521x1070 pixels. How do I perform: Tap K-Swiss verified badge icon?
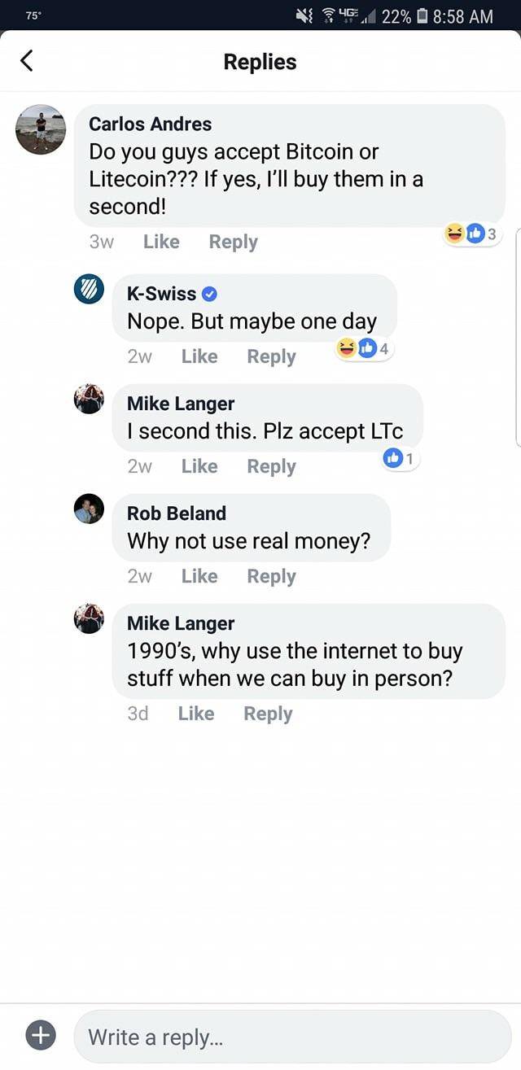[209, 294]
